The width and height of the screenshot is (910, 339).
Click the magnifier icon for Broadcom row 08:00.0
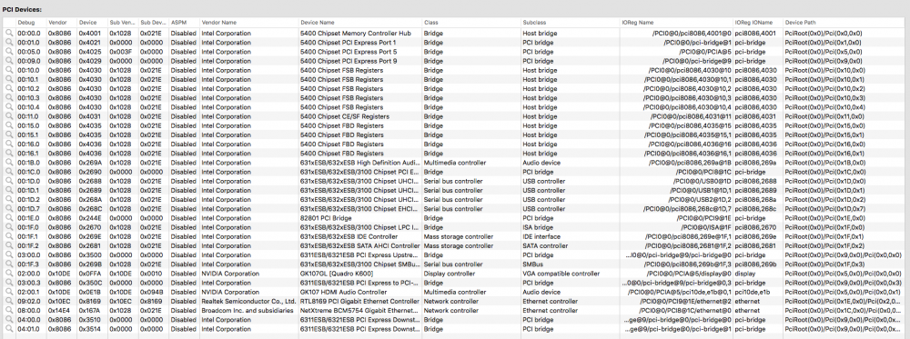pyautogui.click(x=9, y=311)
